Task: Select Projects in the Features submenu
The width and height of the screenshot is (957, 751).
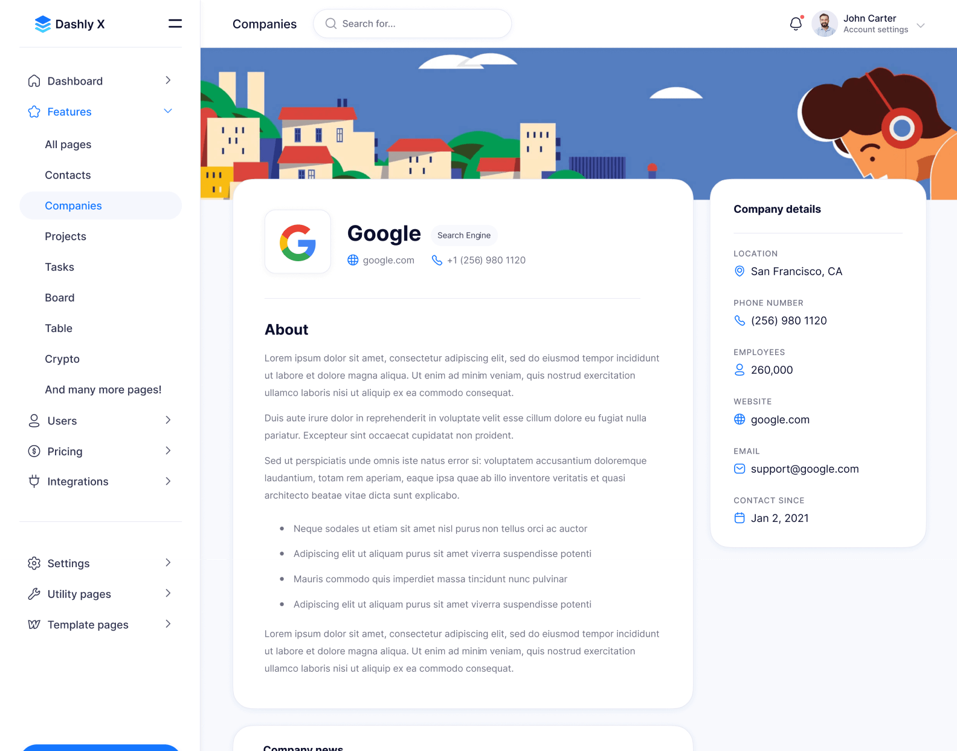Action: click(x=65, y=236)
